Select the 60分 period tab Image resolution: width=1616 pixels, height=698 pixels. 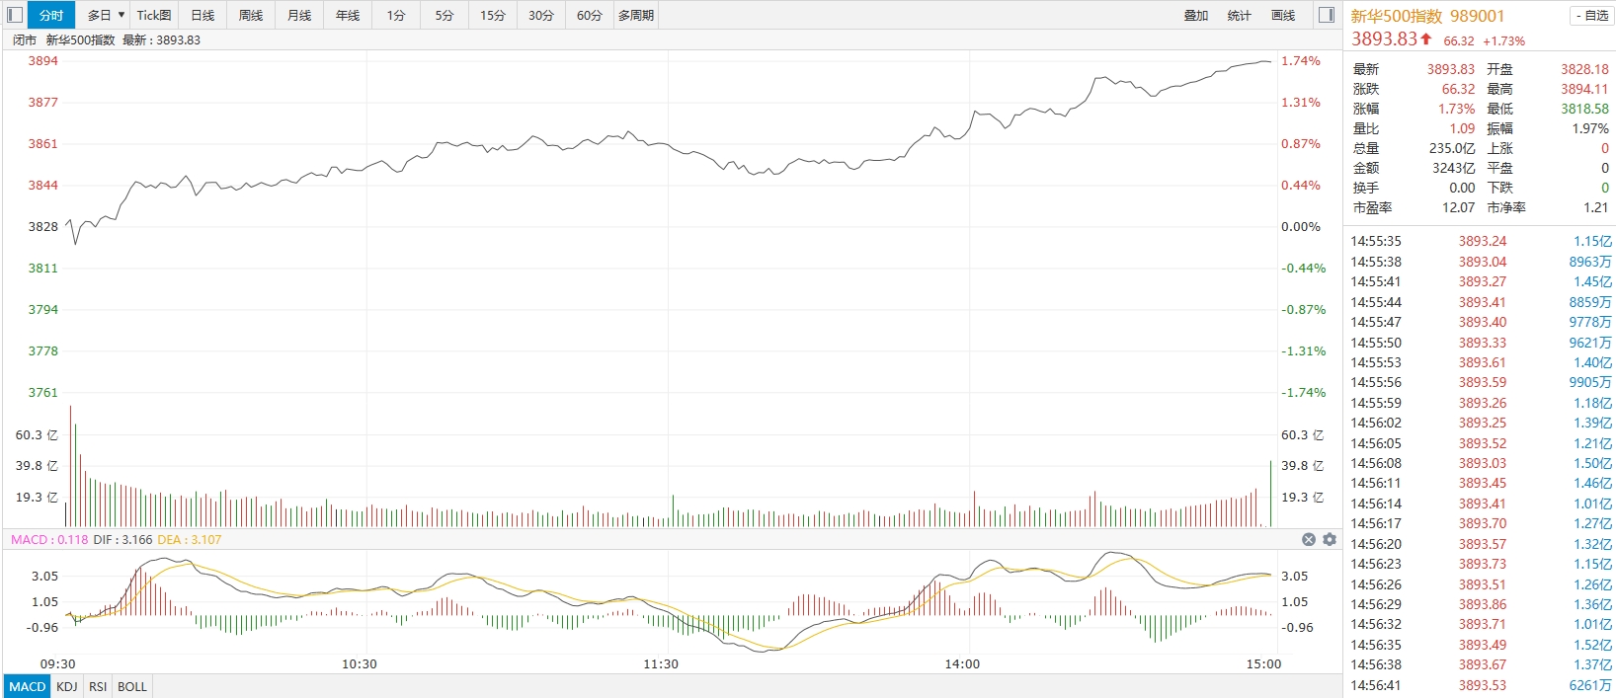590,15
